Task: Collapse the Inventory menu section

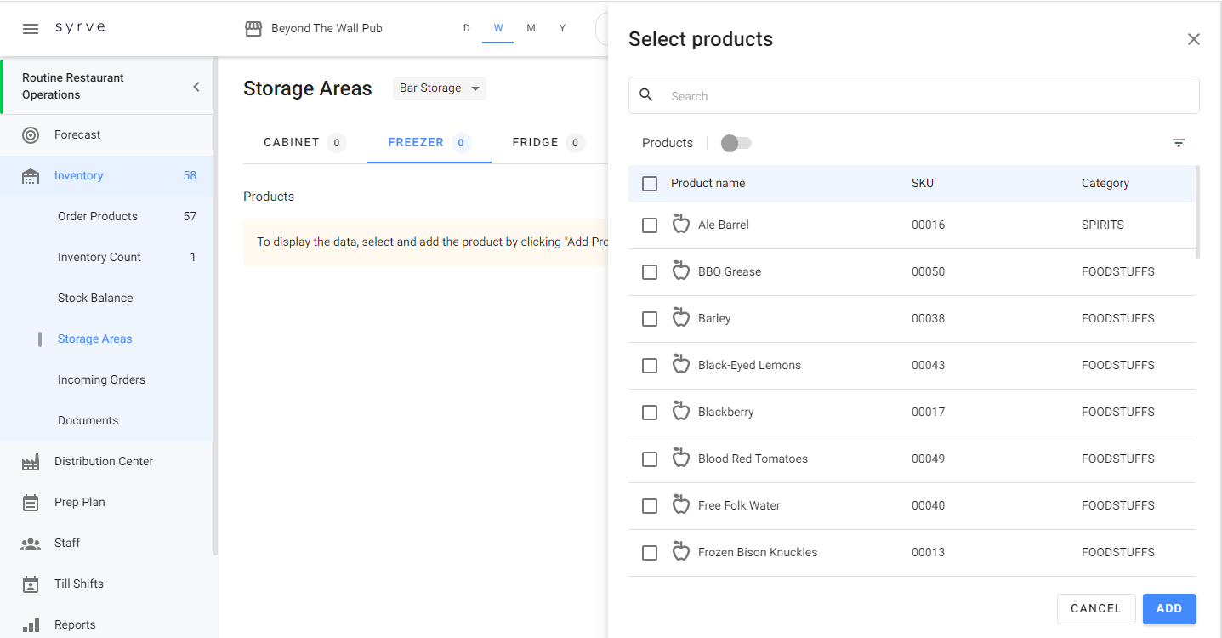Action: pyautogui.click(x=78, y=176)
